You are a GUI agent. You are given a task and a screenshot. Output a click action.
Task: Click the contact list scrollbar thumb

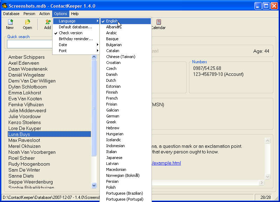pyautogui.click(x=94, y=108)
